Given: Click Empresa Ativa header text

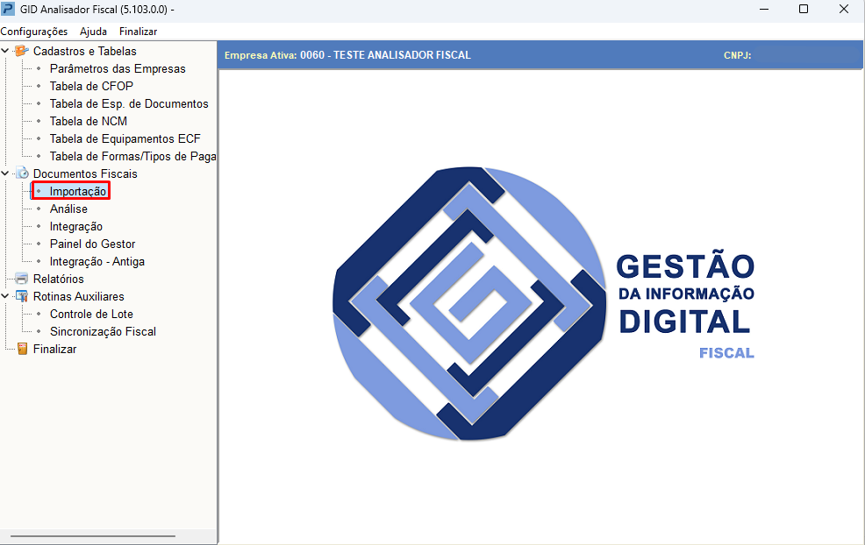Looking at the screenshot, I should (x=347, y=55).
